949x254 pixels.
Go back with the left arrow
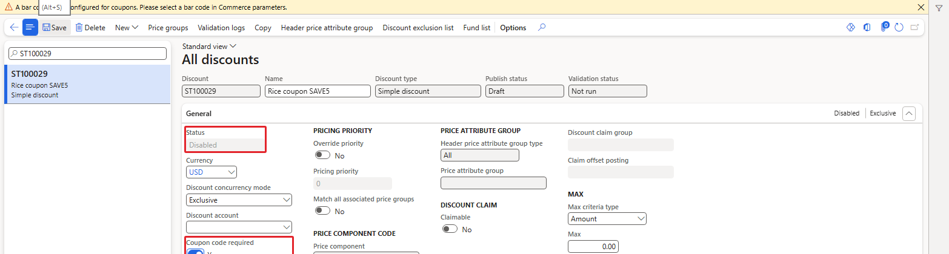pos(14,27)
